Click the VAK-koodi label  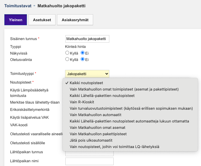click(x=19, y=125)
